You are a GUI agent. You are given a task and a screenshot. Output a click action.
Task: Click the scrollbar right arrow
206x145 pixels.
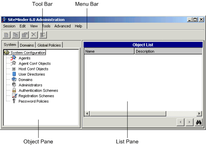199,114
